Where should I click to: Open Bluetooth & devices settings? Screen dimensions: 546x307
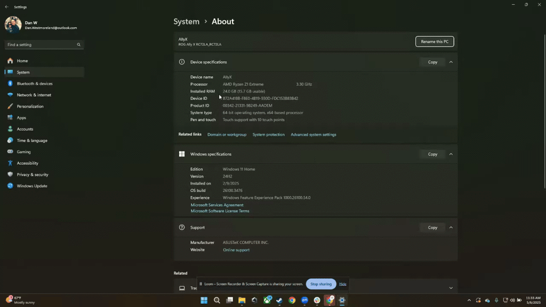click(x=35, y=84)
